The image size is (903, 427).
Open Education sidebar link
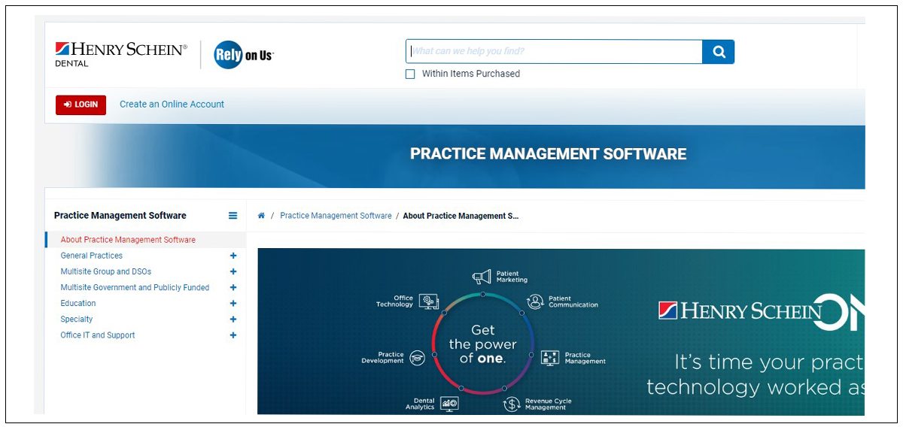[x=78, y=304]
